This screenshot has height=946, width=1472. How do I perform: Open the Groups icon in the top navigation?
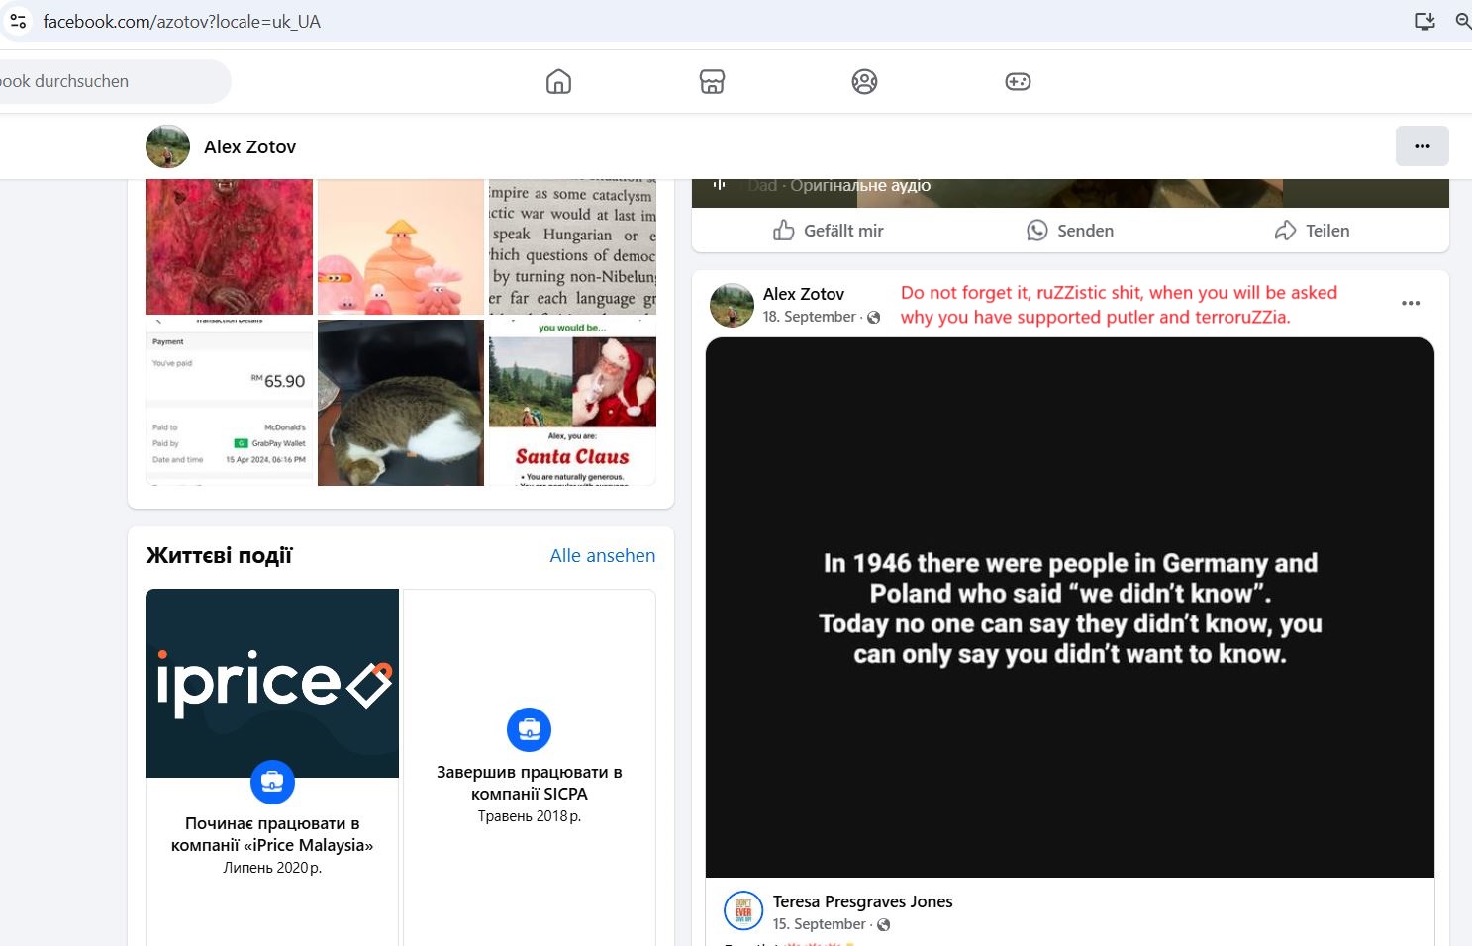pos(864,81)
